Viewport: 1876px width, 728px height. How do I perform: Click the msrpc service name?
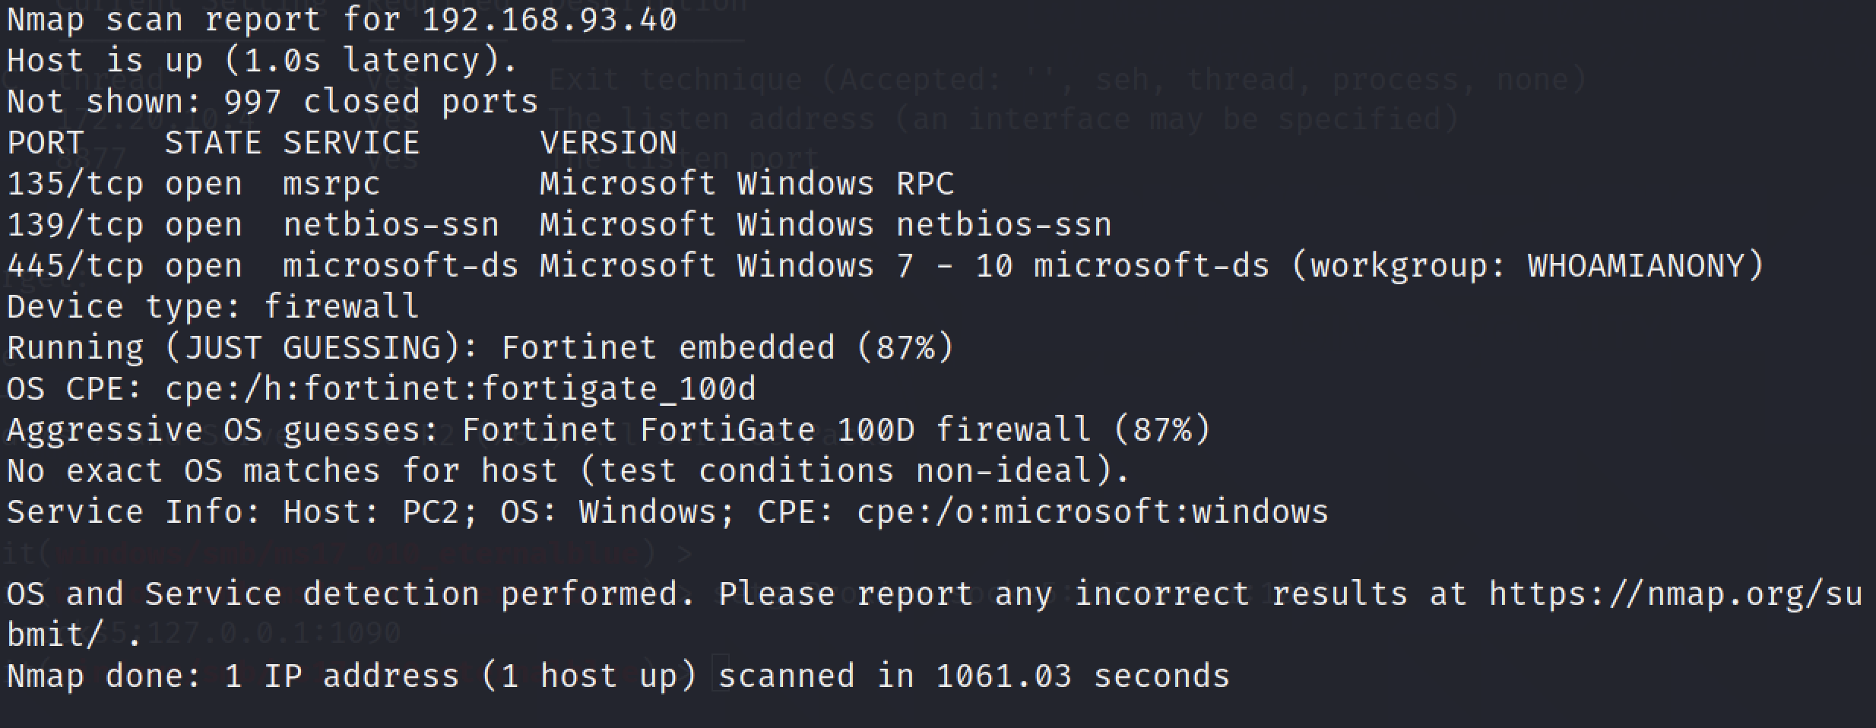(x=331, y=184)
